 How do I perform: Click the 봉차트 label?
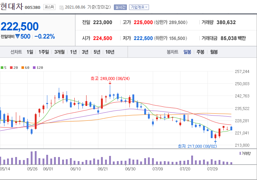[172, 52]
